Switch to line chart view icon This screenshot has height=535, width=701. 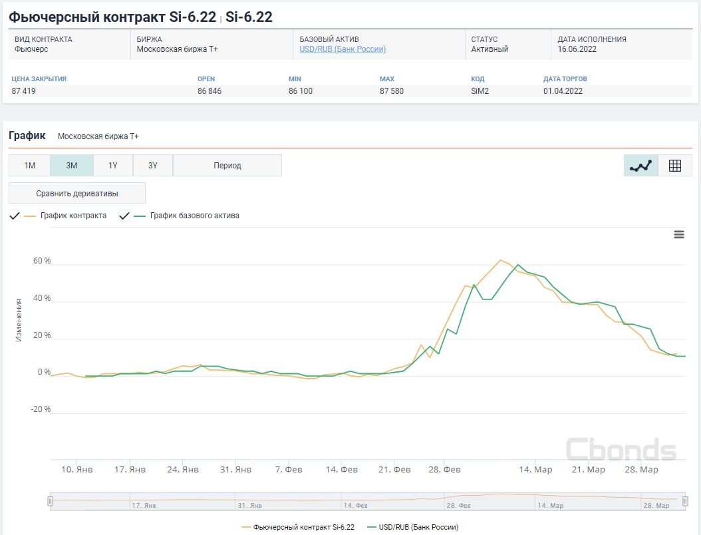[x=640, y=166]
